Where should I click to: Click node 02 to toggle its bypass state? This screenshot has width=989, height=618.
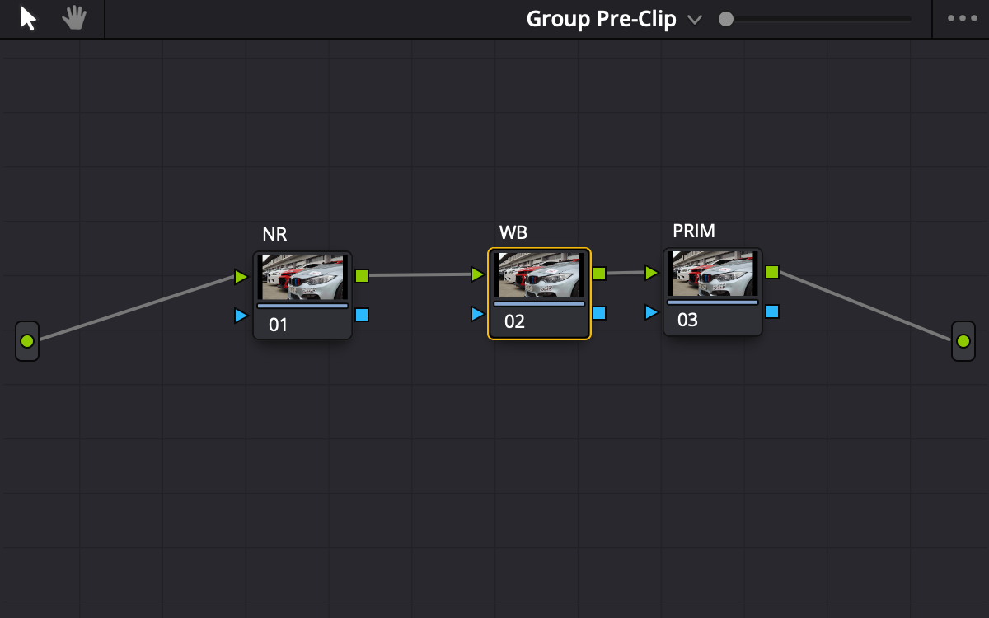point(538,293)
